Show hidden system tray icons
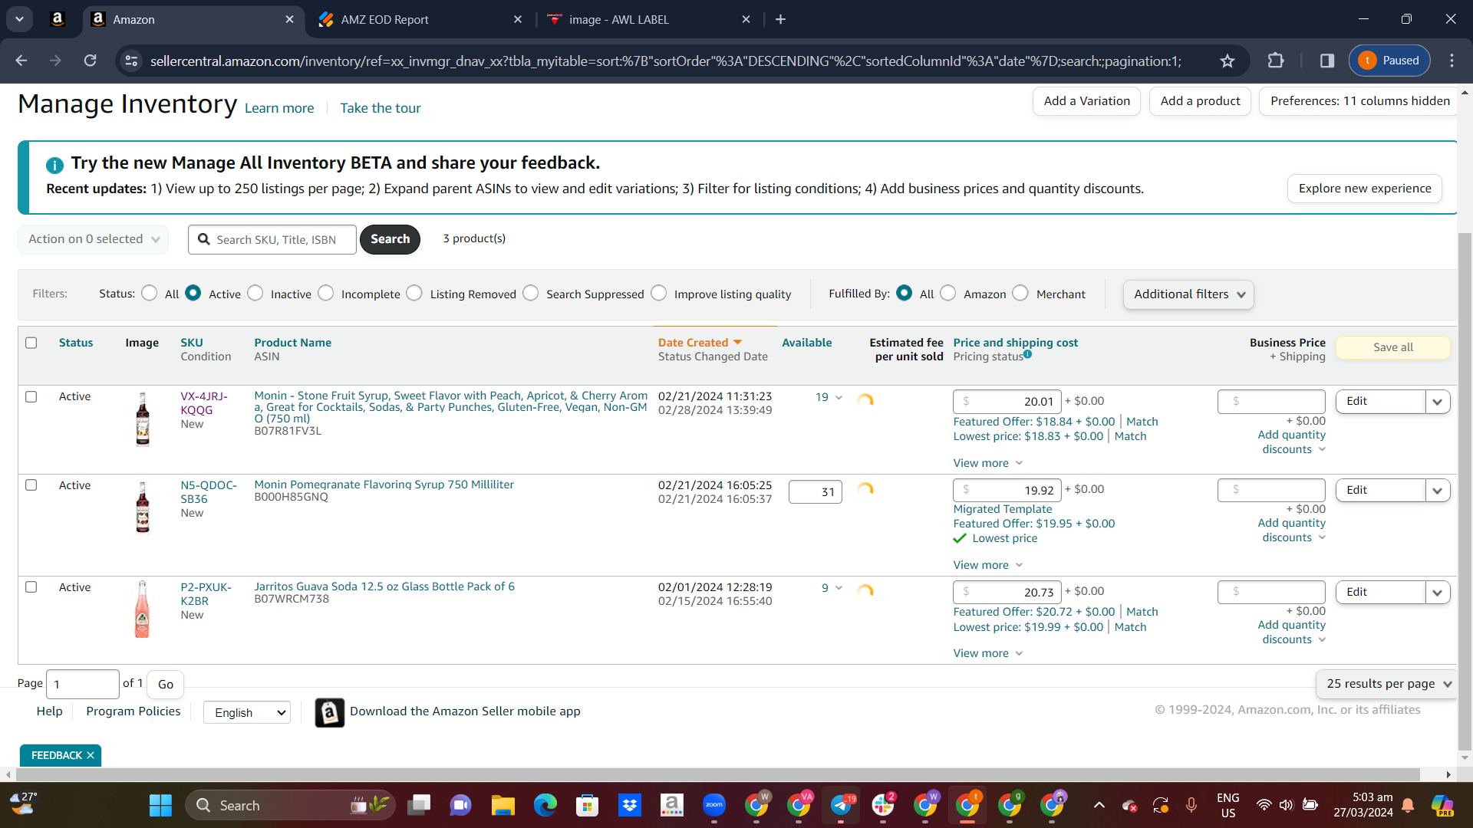The height and width of the screenshot is (828, 1473). click(1099, 805)
